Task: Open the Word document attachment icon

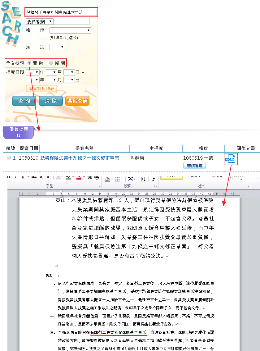Action: tap(230, 159)
